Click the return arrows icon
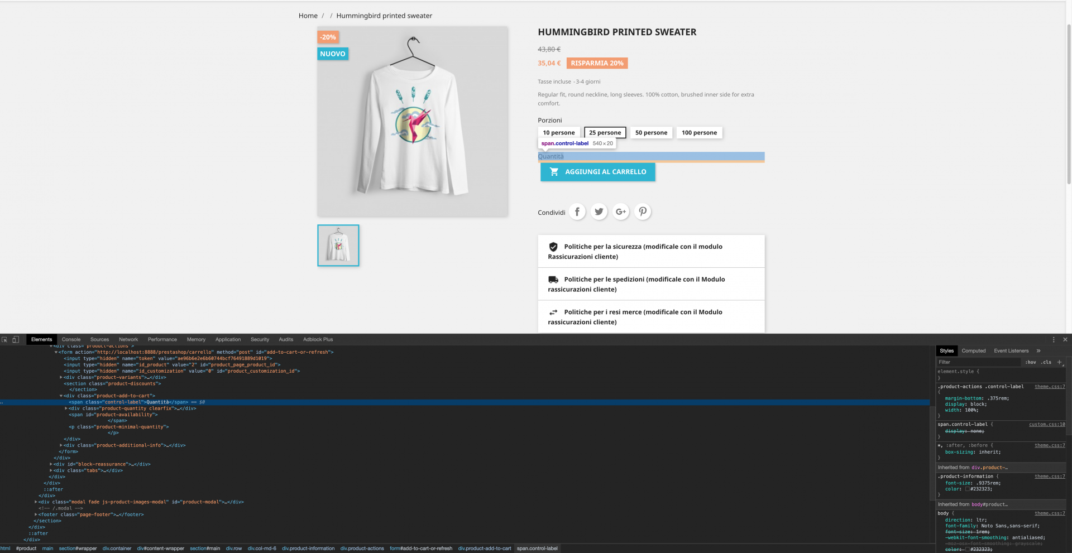Image resolution: width=1072 pixels, height=553 pixels. click(x=553, y=312)
